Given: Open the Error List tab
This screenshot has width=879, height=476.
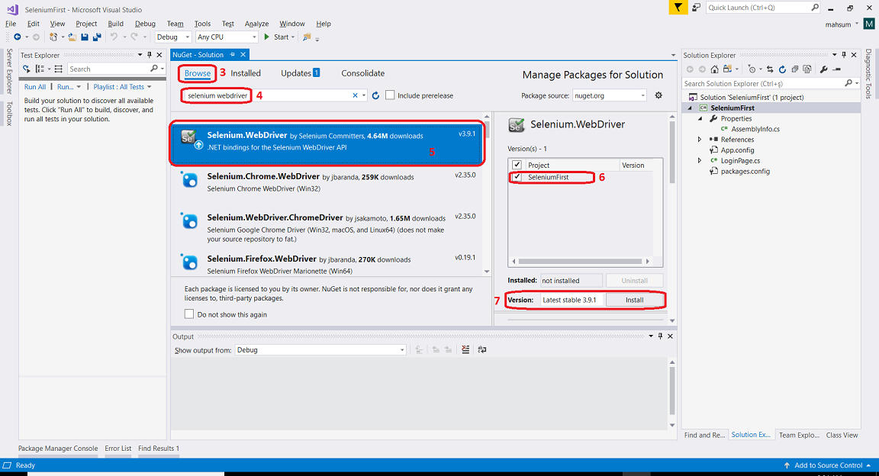Looking at the screenshot, I should click(118, 449).
